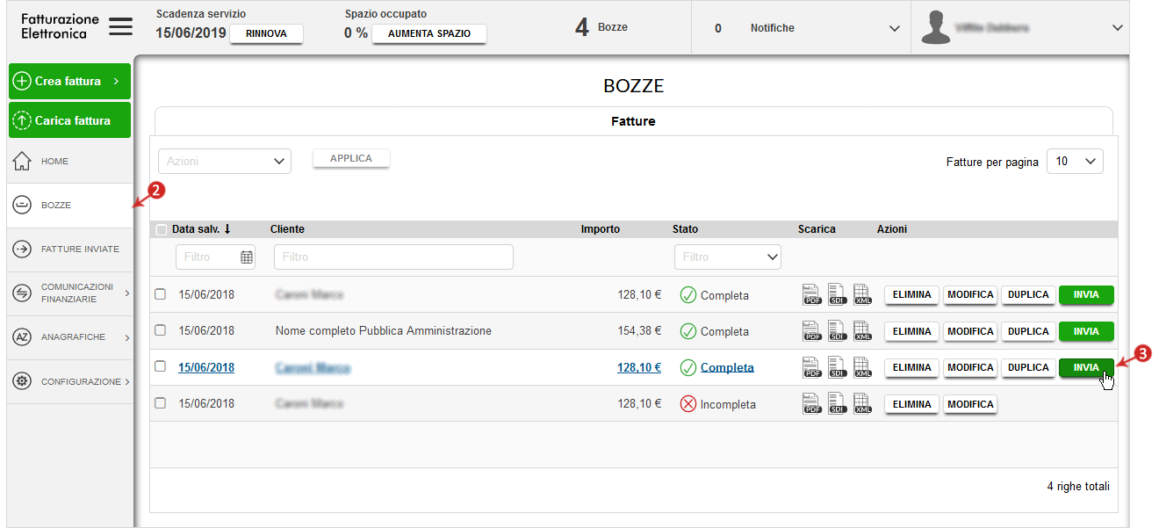Expand Comunicazioni Finanziarie submenu chevron
The width and height of the screenshot is (1159, 528).
coord(127,293)
